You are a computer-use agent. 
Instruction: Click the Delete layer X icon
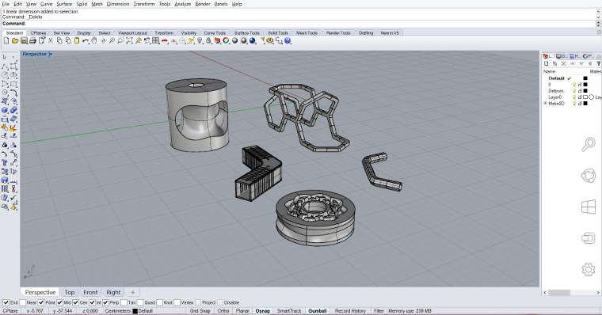563,63
